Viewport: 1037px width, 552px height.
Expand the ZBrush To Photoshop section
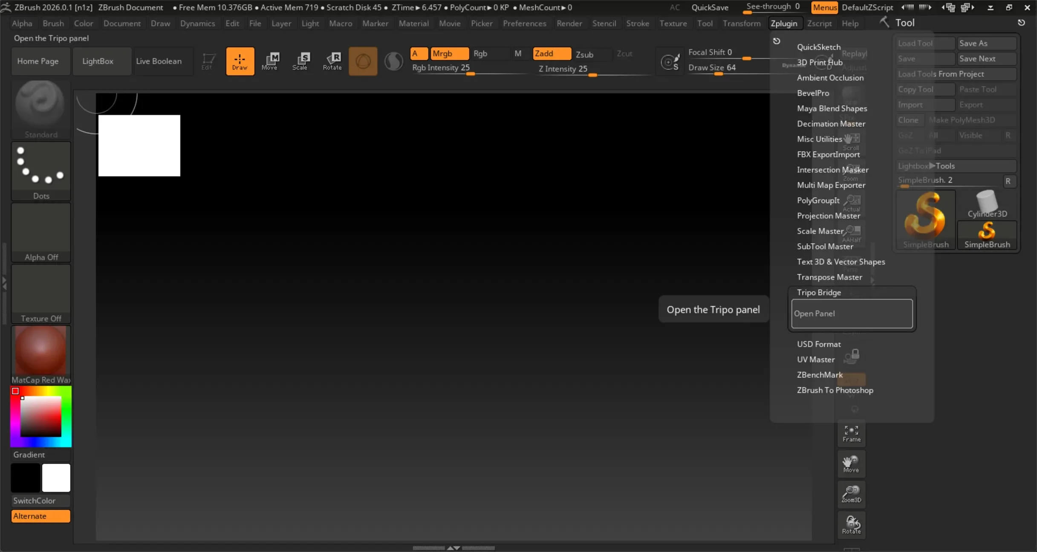(835, 390)
